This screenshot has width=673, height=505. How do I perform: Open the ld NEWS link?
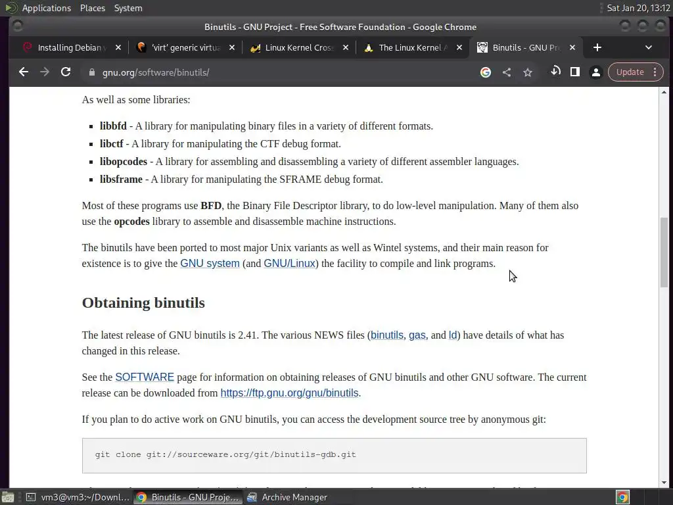tap(452, 335)
